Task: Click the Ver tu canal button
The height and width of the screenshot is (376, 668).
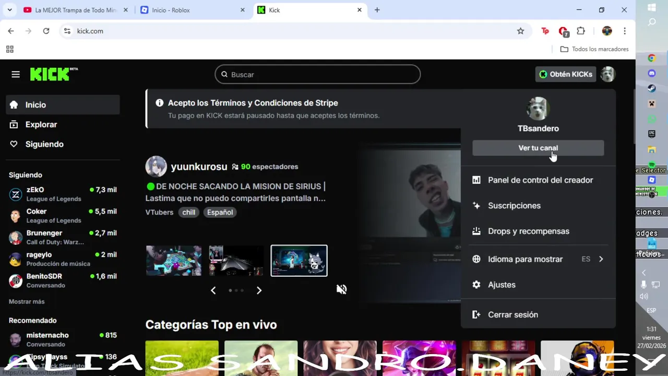Action: pyautogui.click(x=538, y=148)
